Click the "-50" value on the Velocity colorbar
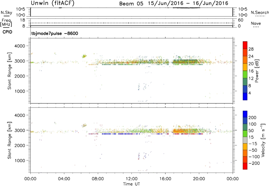Image resolution: width=269 pixels, height=186 pixels. tap(253, 150)
